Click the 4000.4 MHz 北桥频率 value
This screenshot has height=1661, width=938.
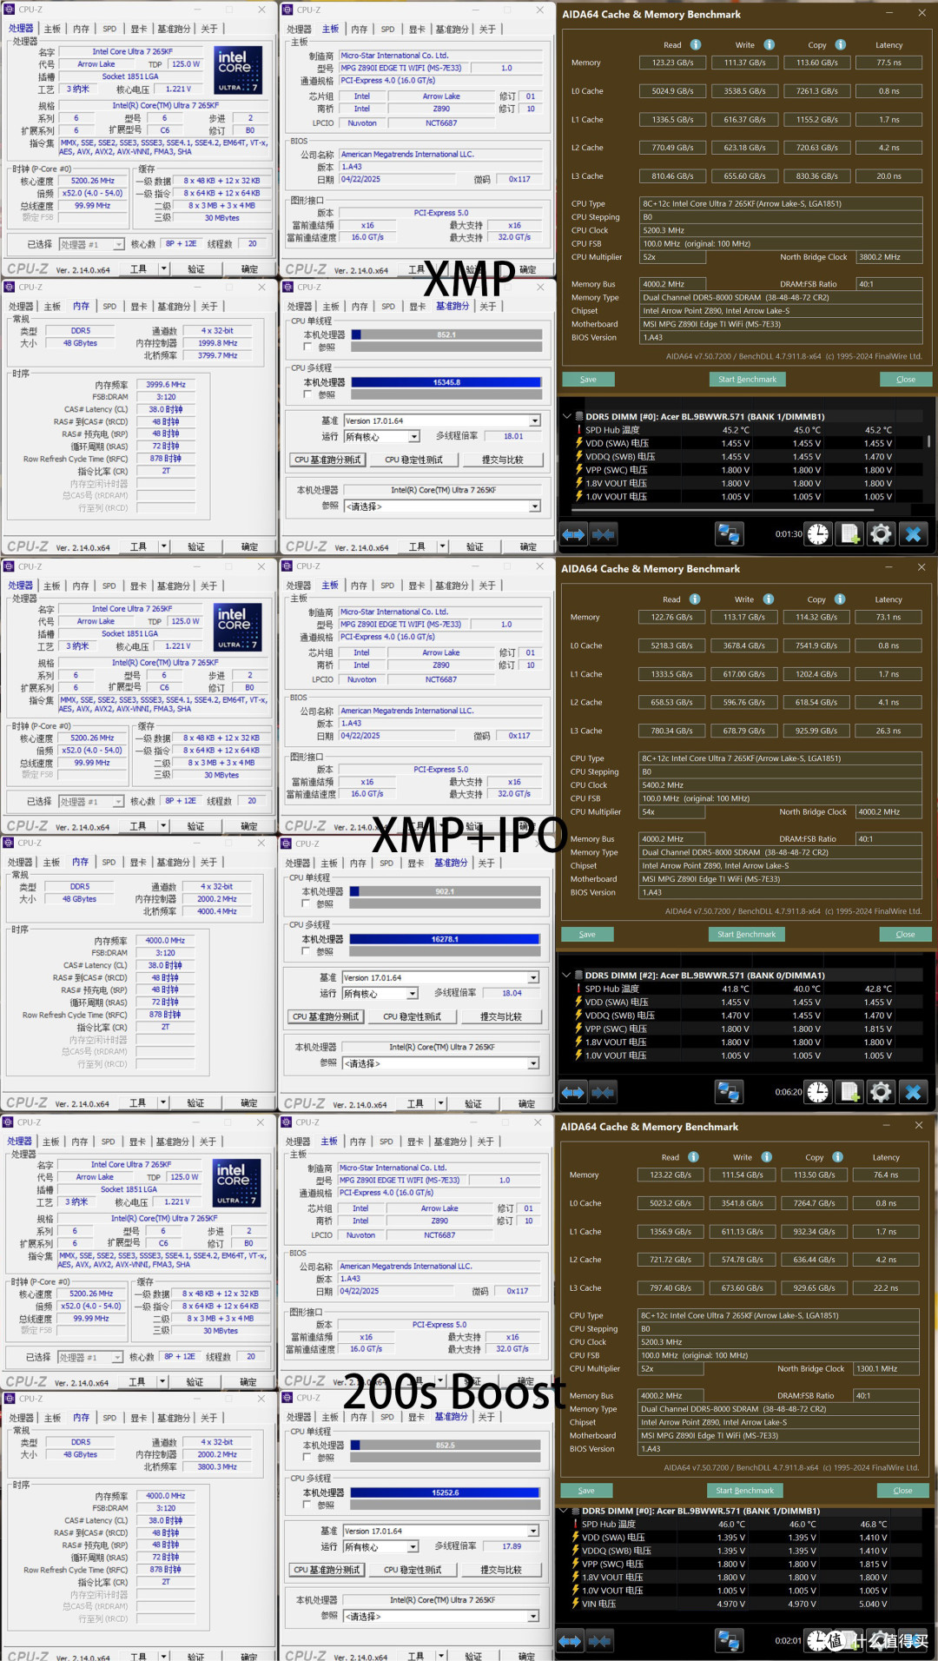[x=216, y=911]
